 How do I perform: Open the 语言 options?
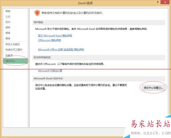pos(8,33)
